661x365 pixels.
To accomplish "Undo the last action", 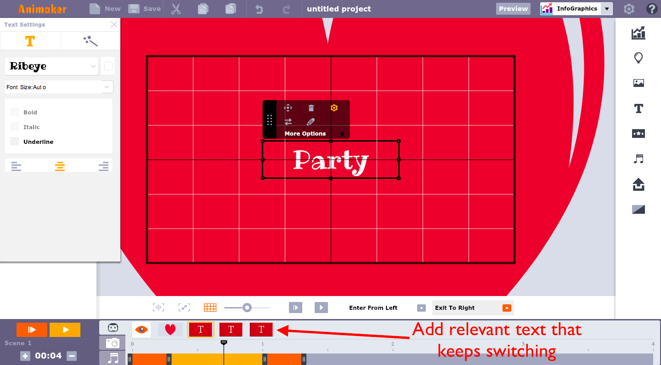I will click(x=259, y=9).
